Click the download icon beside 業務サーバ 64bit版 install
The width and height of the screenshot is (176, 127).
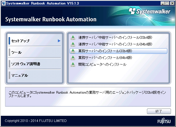tap(73, 58)
